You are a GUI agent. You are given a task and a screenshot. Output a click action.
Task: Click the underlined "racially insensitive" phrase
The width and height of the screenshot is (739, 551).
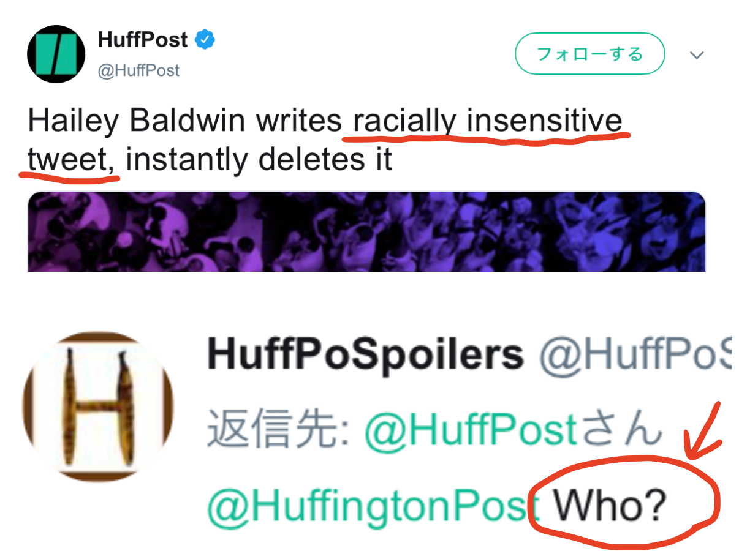click(487, 121)
